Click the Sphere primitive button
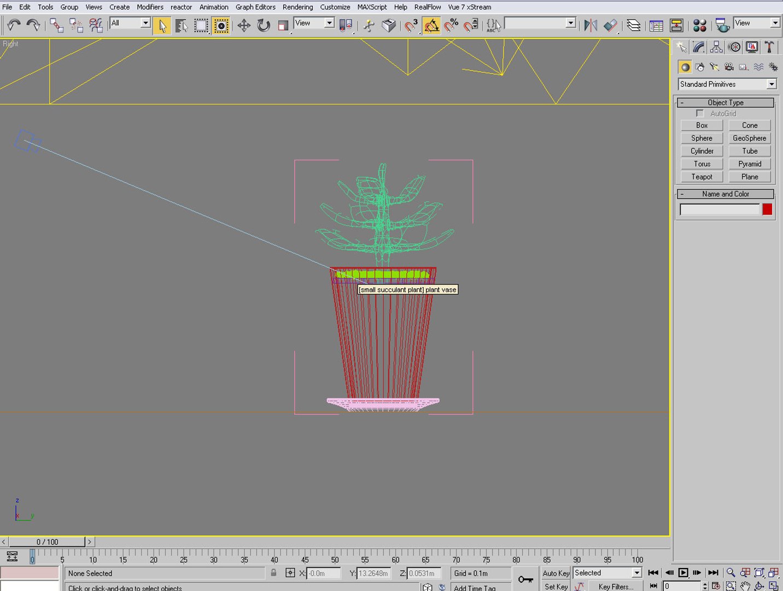 (x=702, y=138)
